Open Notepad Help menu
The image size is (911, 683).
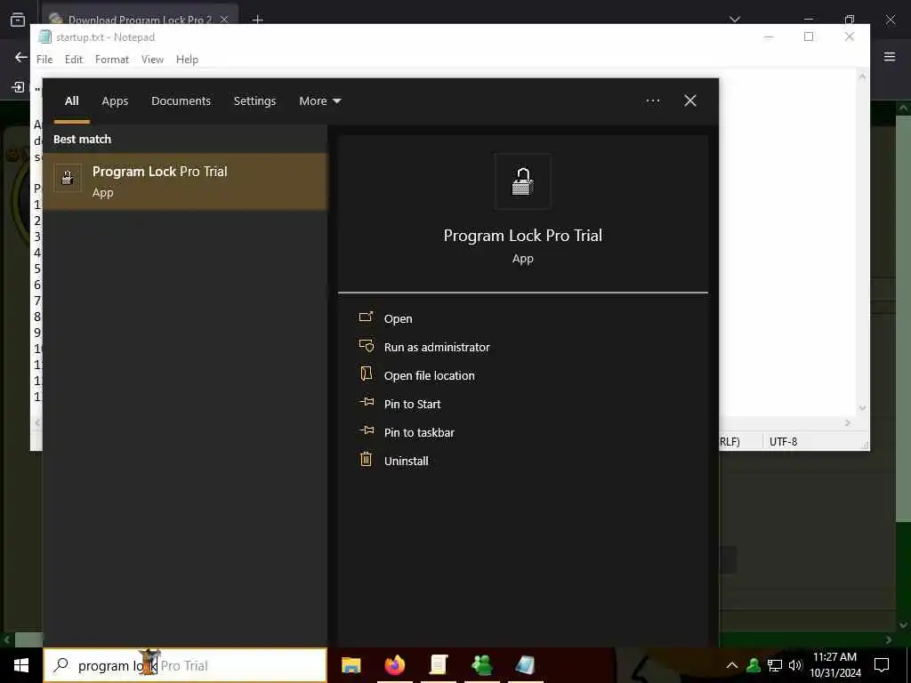(187, 60)
